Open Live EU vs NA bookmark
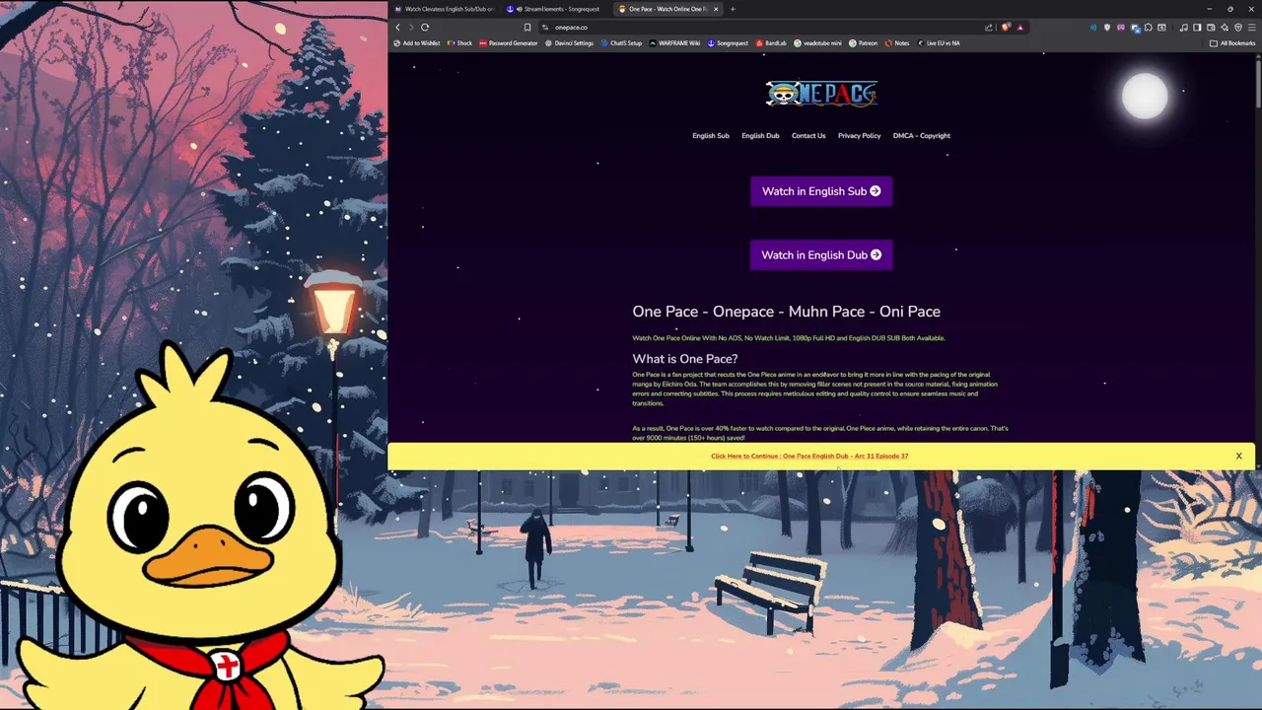The image size is (1262, 710). (x=939, y=43)
